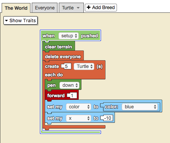Open the blue color value dropdown

point(140,107)
